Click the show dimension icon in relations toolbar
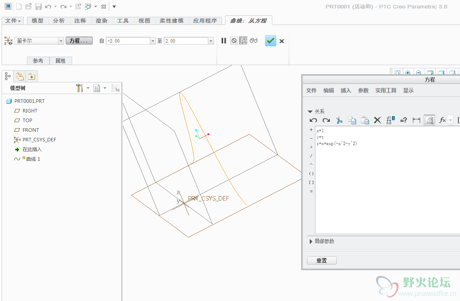Viewport: 460px width, 301px height. (x=416, y=120)
